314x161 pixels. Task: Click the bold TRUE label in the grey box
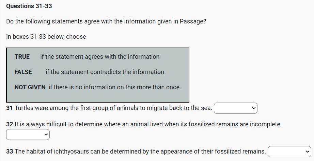22,57
